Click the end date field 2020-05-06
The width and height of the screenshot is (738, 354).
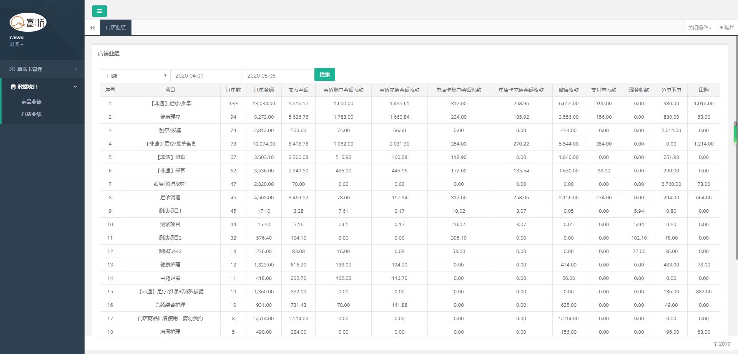click(x=278, y=76)
